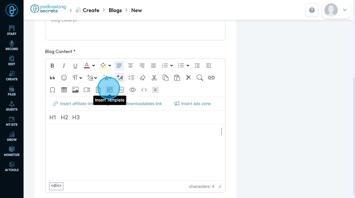The width and height of the screenshot is (355, 198).
Task: Click Insert ads zone
Action: point(192,104)
